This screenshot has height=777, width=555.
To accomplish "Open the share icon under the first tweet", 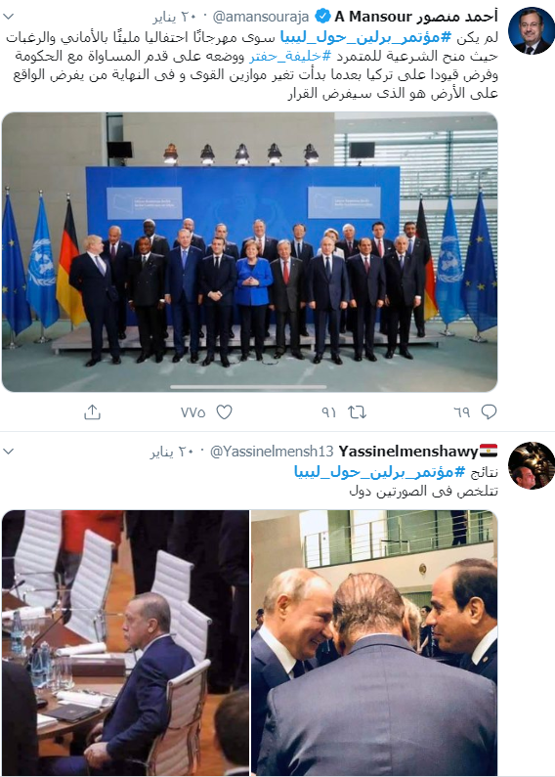I will pos(93,411).
